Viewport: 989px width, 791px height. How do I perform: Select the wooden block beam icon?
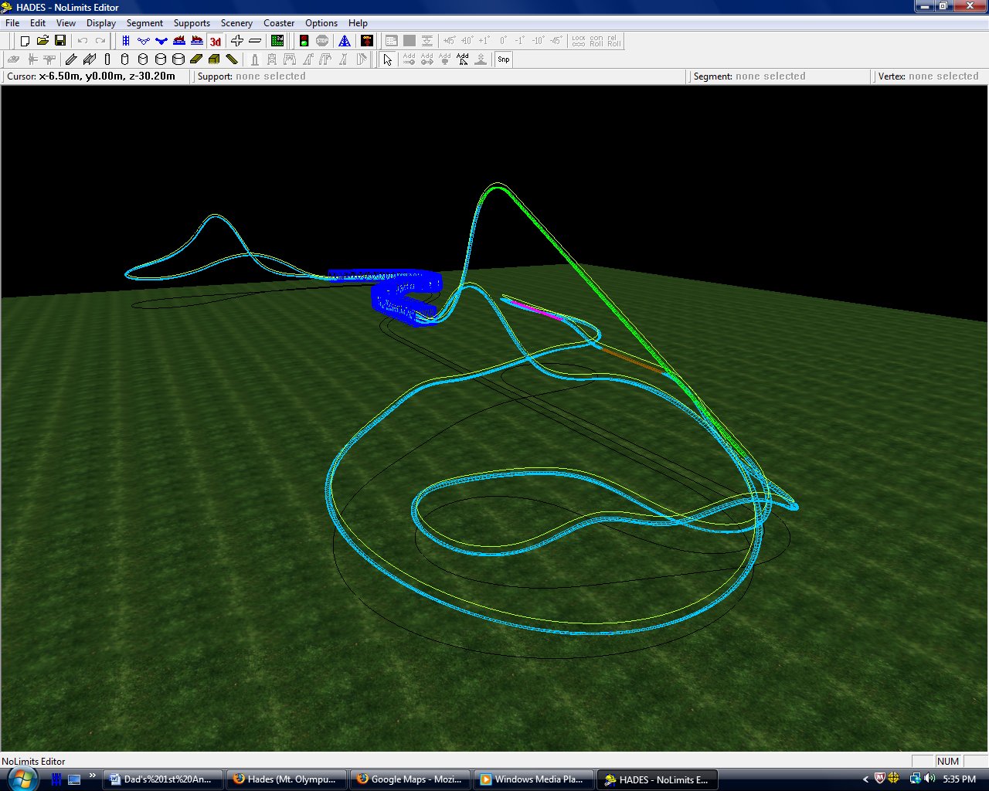[214, 59]
